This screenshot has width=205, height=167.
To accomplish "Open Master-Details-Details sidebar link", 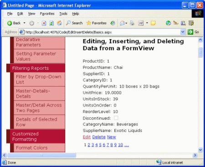I will click(x=39, y=94).
